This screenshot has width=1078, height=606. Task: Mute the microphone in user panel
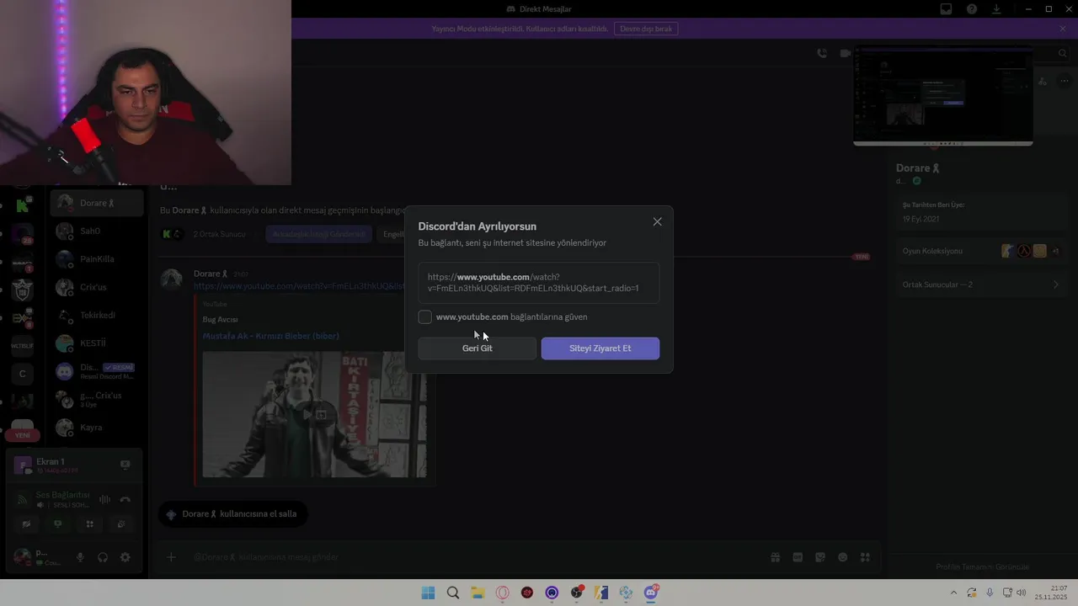[80, 557]
